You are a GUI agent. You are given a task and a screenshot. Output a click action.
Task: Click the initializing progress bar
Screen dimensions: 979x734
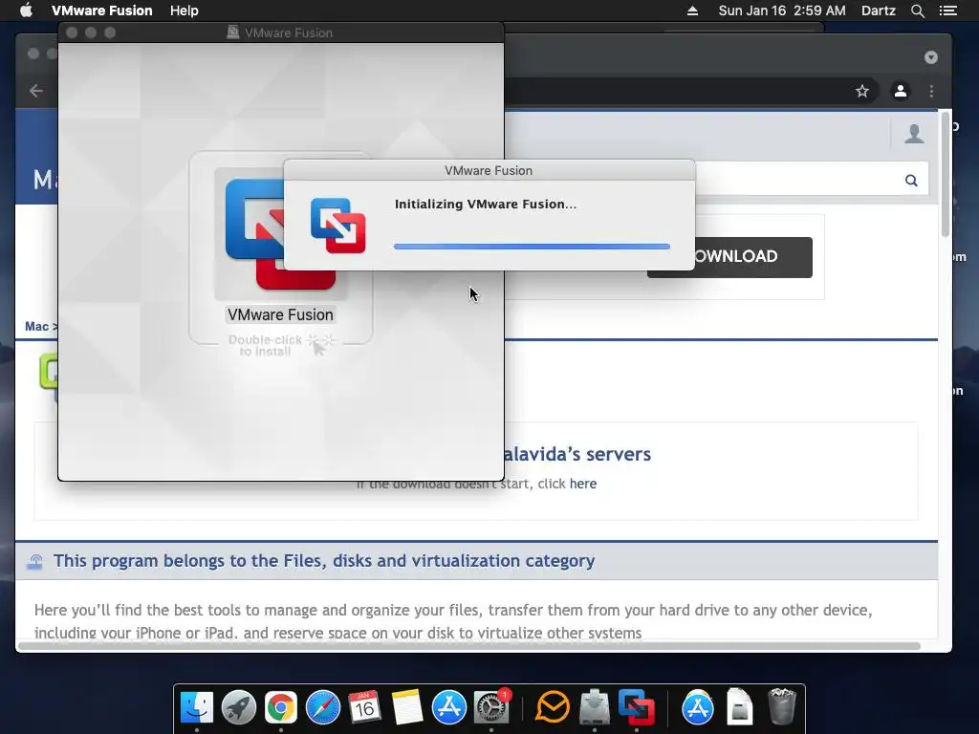tap(532, 247)
